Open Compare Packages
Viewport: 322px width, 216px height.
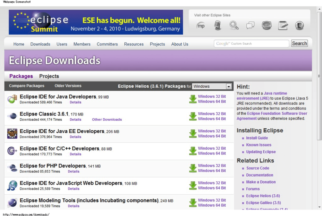[27, 86]
